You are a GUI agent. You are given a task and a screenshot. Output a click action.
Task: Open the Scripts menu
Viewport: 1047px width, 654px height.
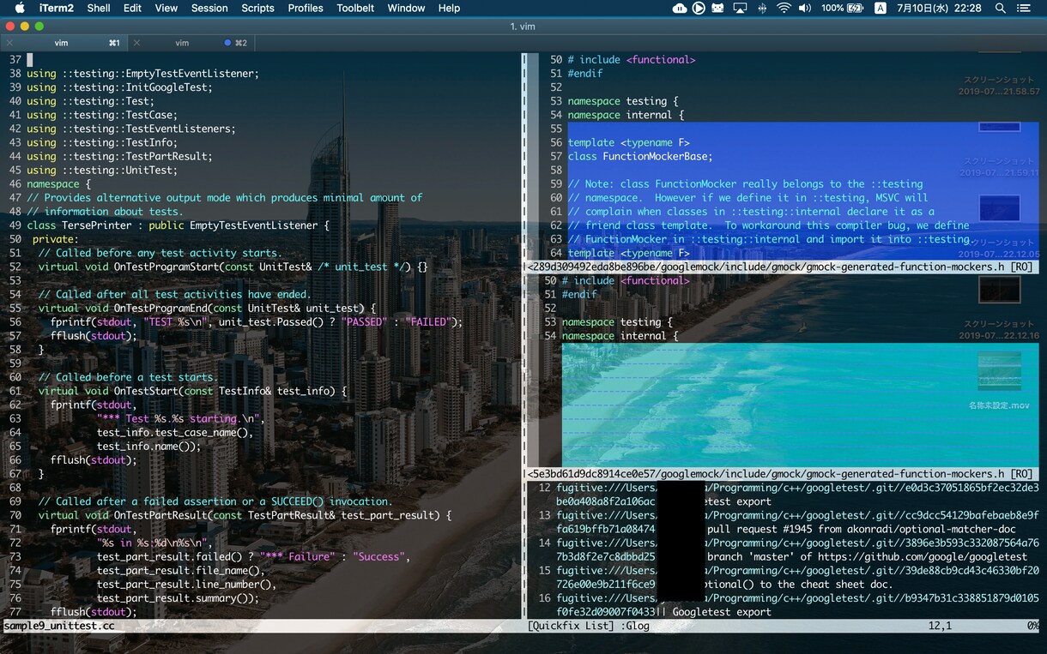coord(257,8)
